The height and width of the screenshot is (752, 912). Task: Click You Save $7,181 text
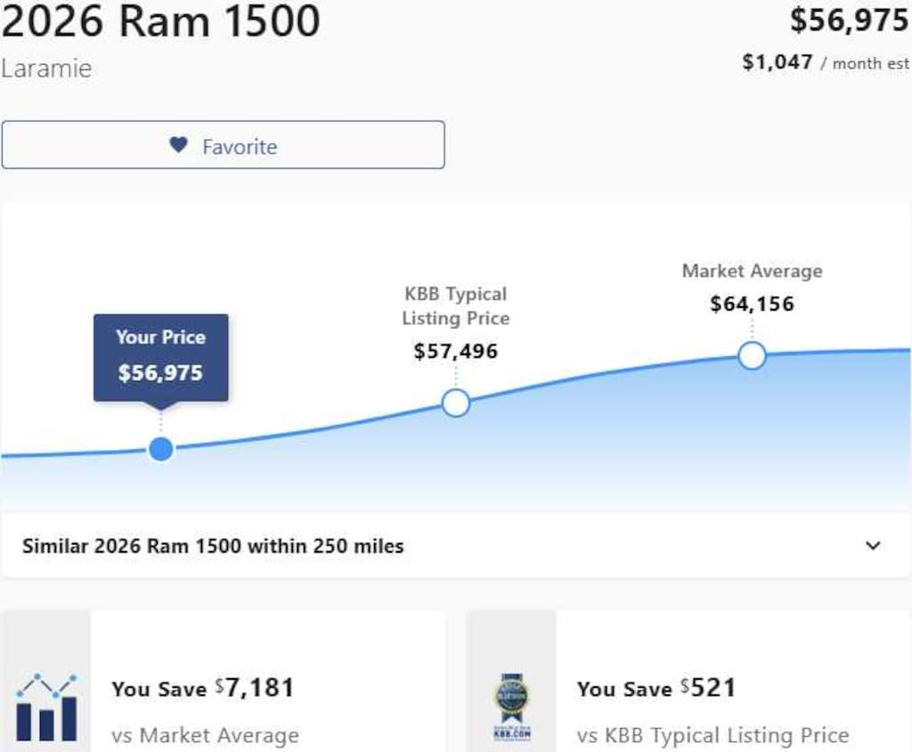203,688
